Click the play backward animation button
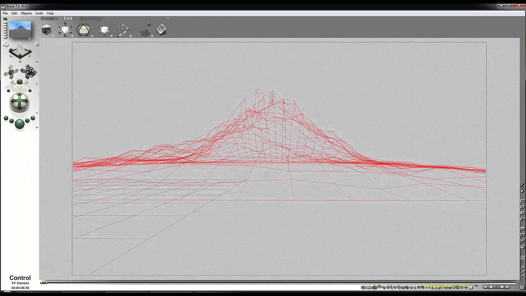The width and height of the screenshot is (526, 296). pyautogui.click(x=491, y=287)
